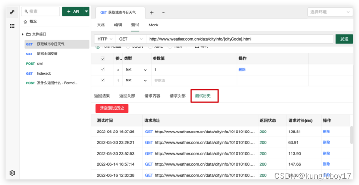Click the 文件接口 folder icon

point(28,34)
